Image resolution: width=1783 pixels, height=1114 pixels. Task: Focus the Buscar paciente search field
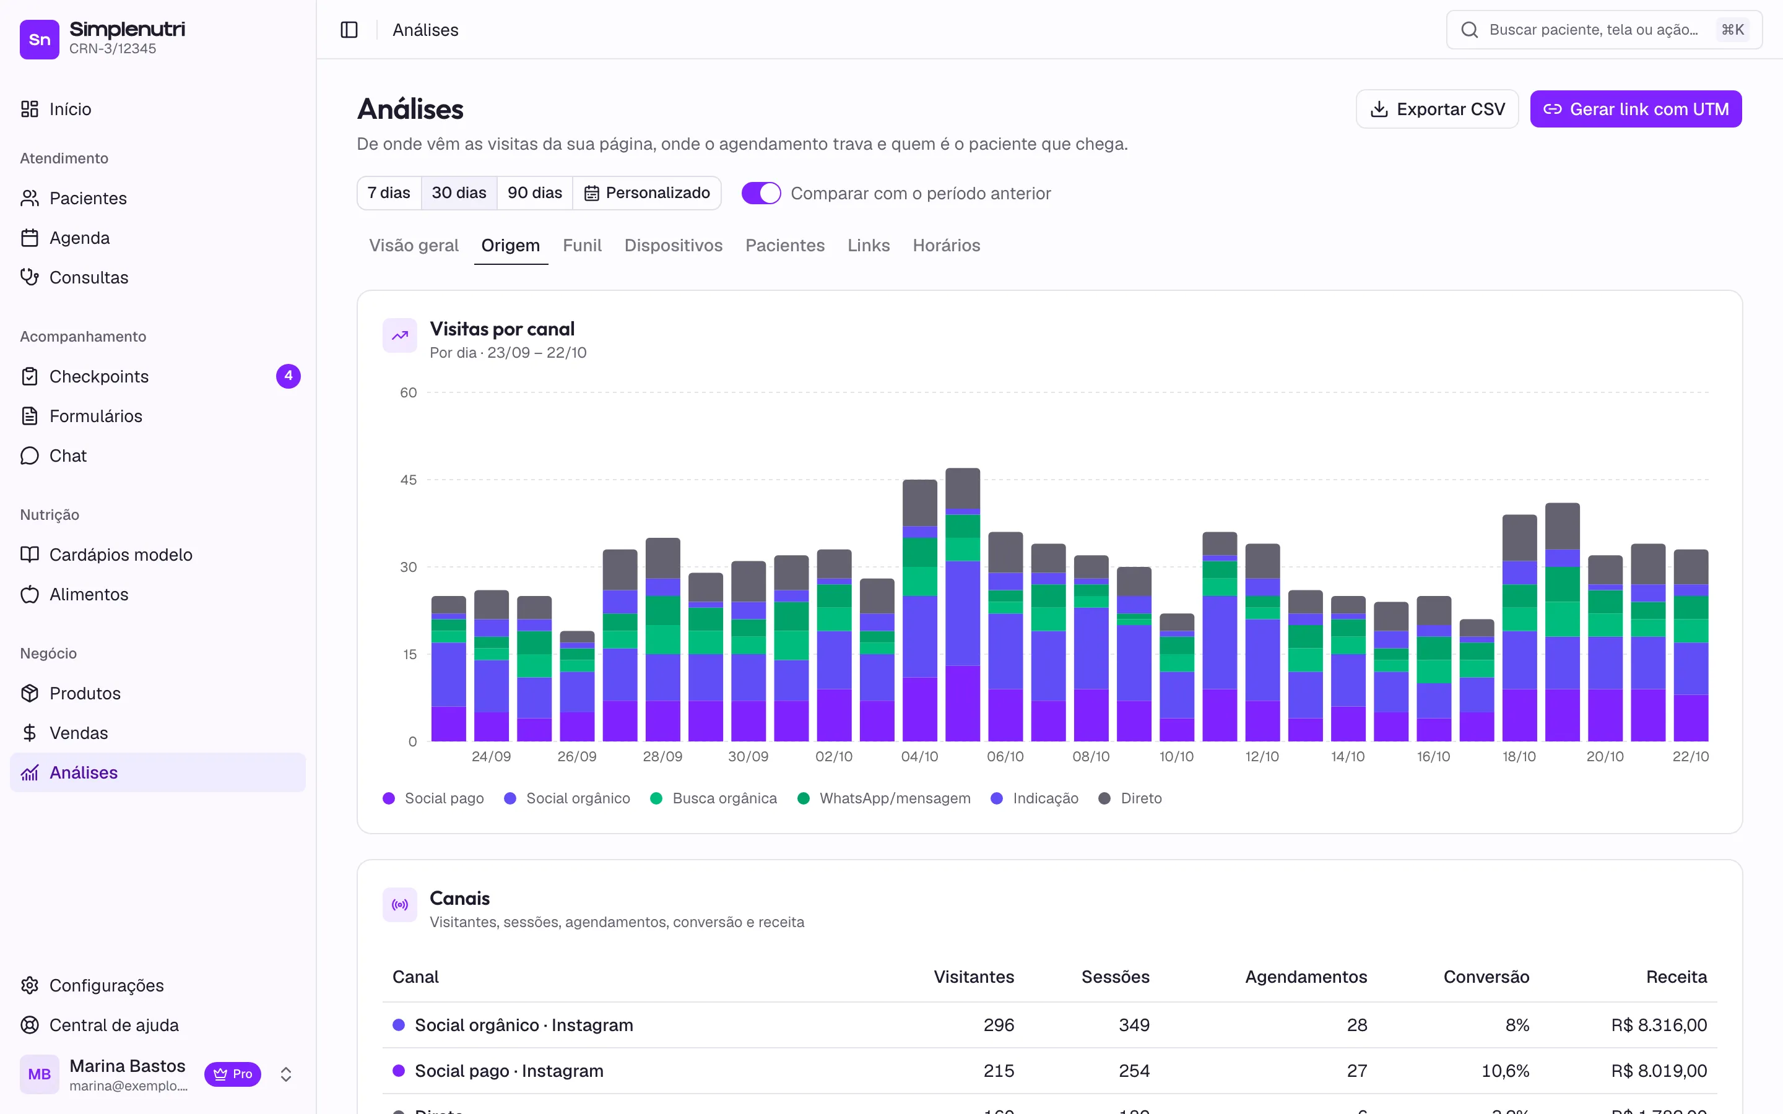point(1604,30)
